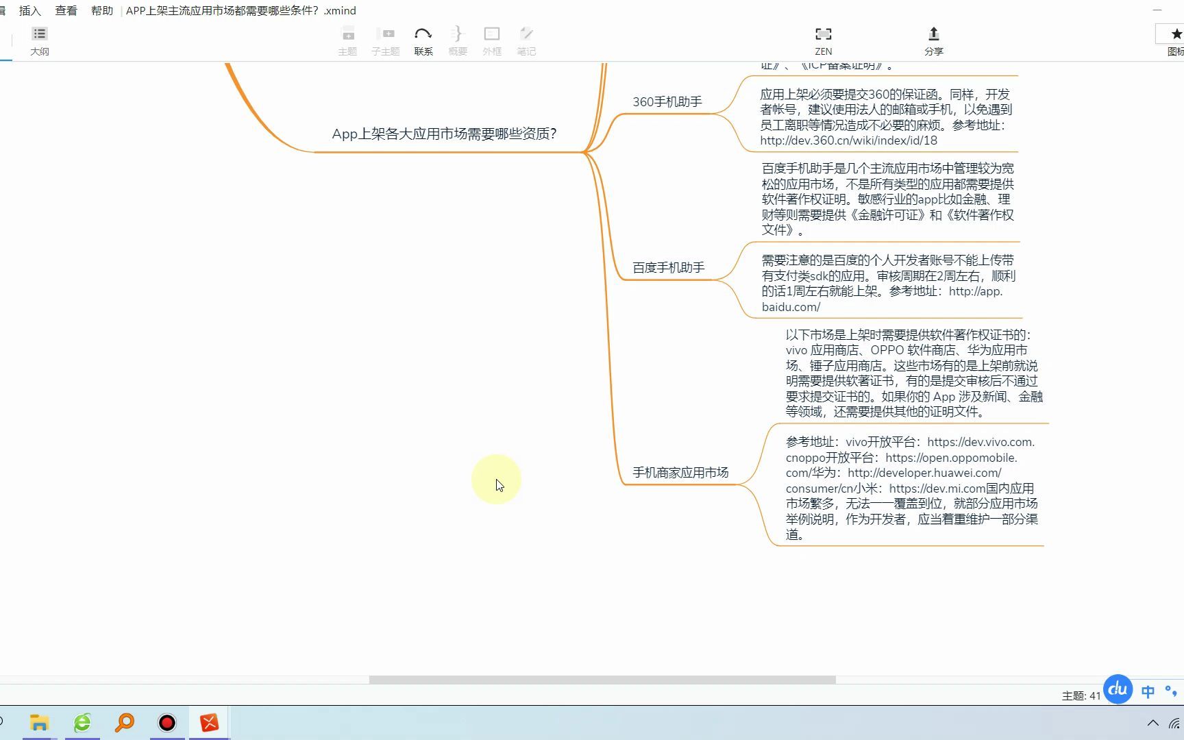Click the Baidu input method du icon
1184x740 pixels.
tap(1118, 689)
